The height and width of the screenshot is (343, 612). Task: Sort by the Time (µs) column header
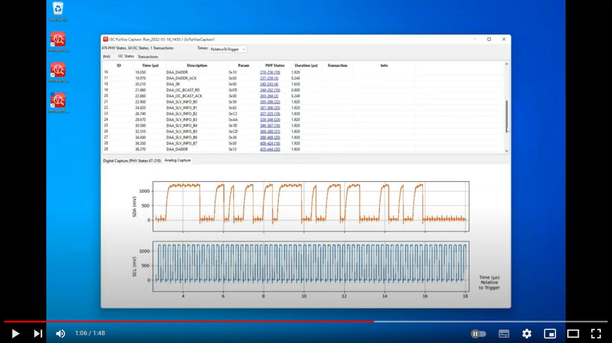tap(150, 65)
